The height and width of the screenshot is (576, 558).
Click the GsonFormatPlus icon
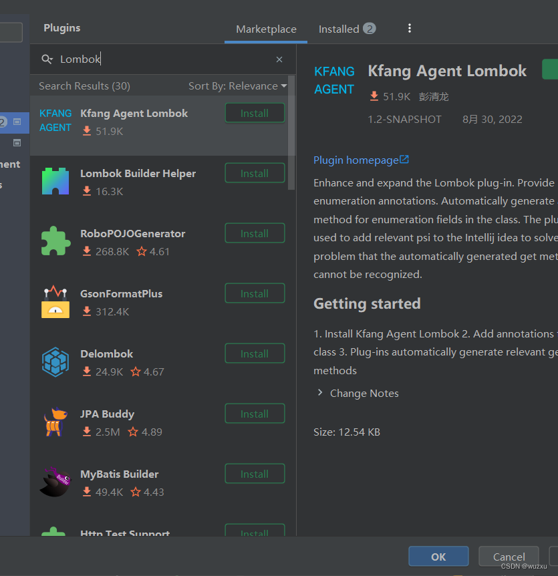click(55, 301)
